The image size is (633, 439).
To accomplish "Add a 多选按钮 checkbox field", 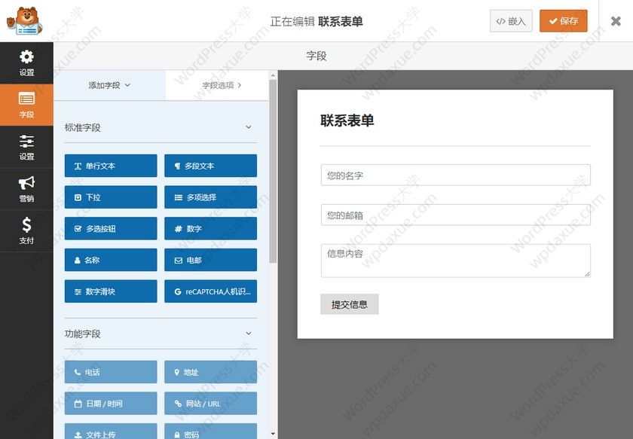I will point(111,229).
